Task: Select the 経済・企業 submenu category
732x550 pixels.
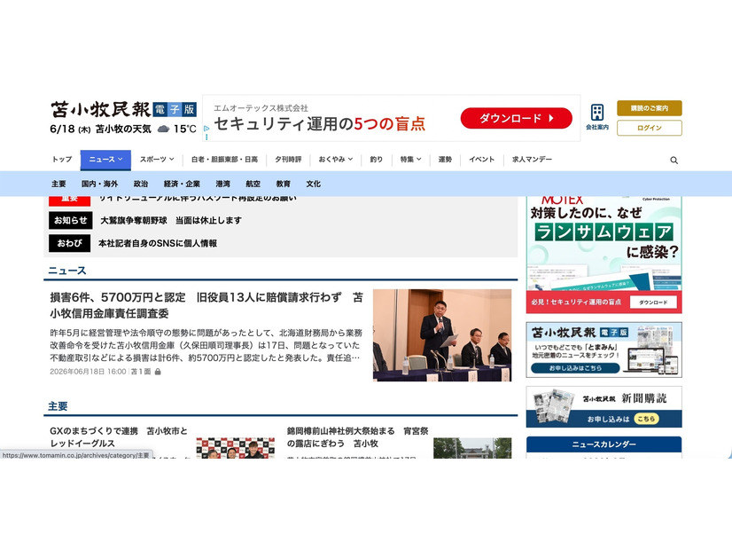Action: coord(182,185)
